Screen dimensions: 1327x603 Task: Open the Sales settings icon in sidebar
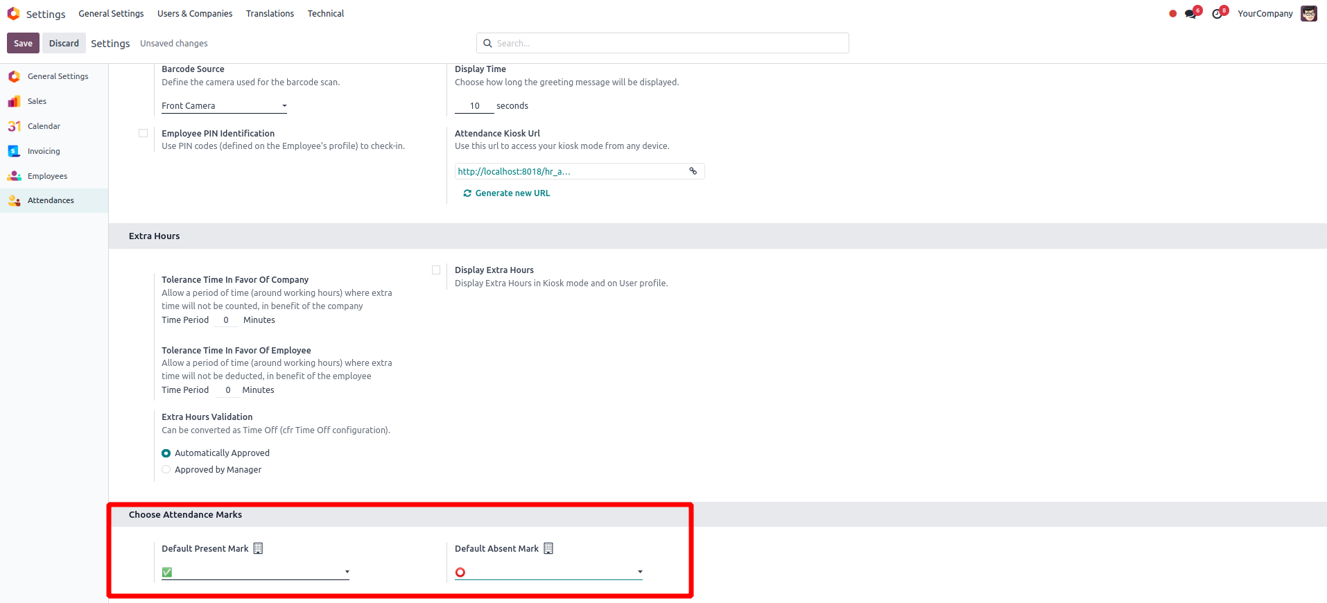tap(14, 101)
